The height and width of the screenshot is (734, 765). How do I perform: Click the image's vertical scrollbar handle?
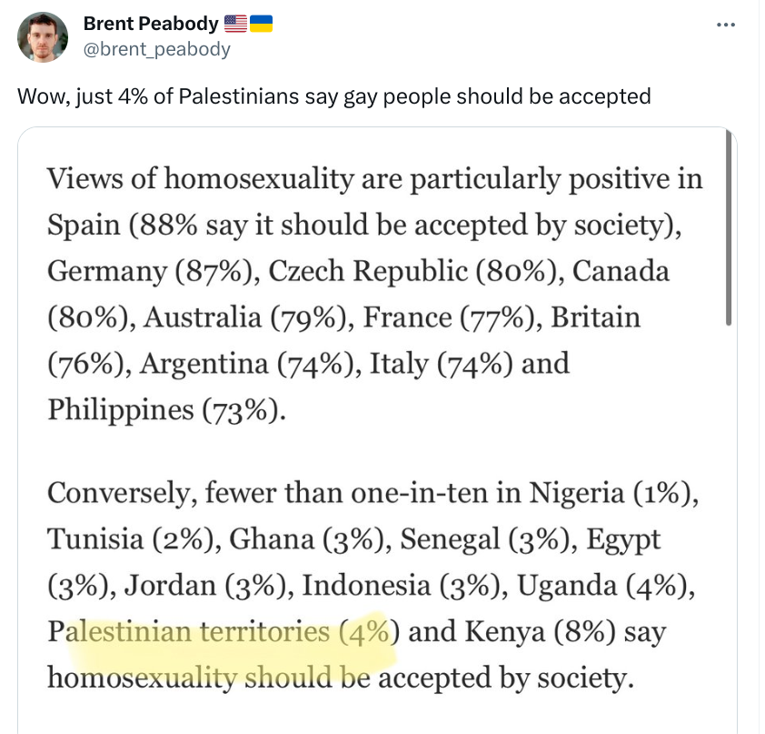tap(729, 227)
